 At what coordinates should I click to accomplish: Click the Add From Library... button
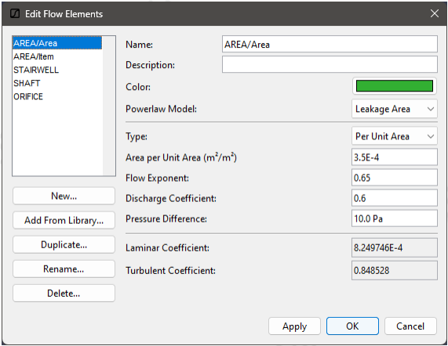(x=64, y=220)
